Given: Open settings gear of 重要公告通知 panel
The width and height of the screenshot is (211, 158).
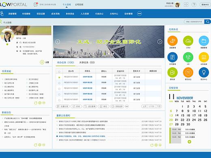Looking at the screenshot, I should [156, 145].
